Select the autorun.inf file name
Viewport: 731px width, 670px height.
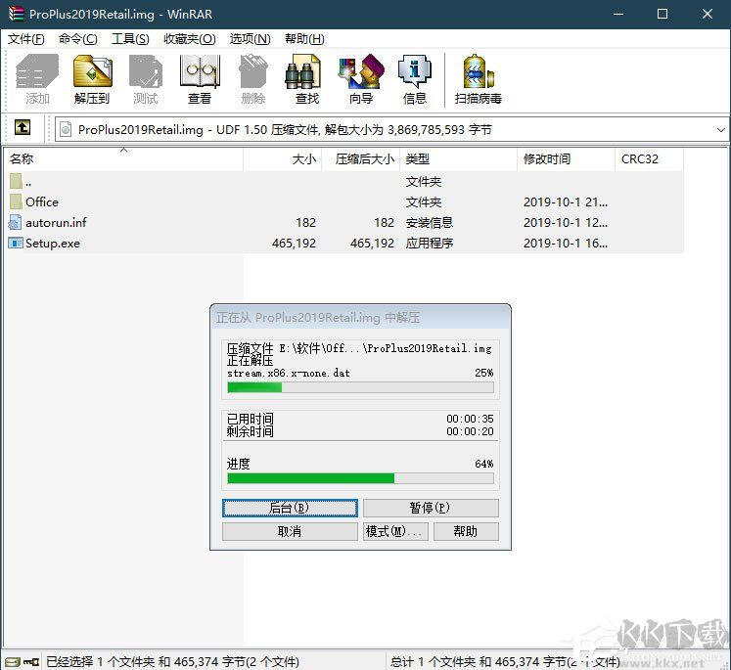point(56,223)
